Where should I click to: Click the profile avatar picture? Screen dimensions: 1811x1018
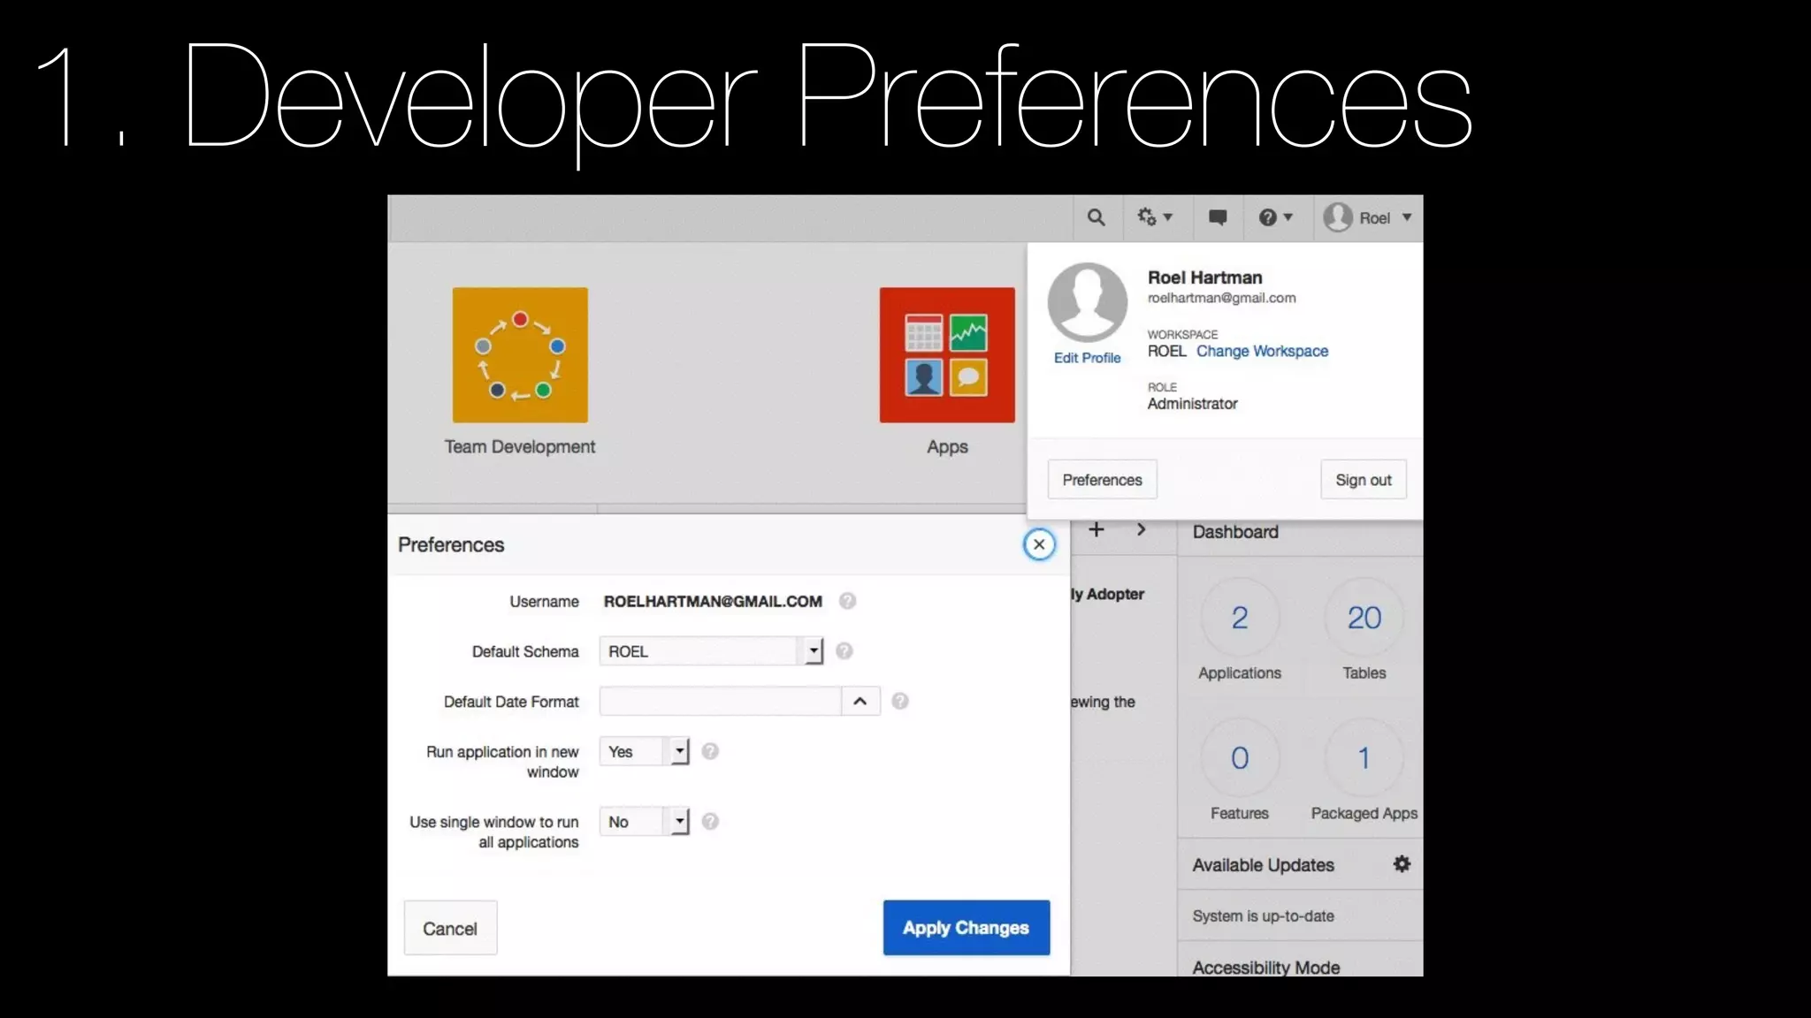pos(1087,302)
